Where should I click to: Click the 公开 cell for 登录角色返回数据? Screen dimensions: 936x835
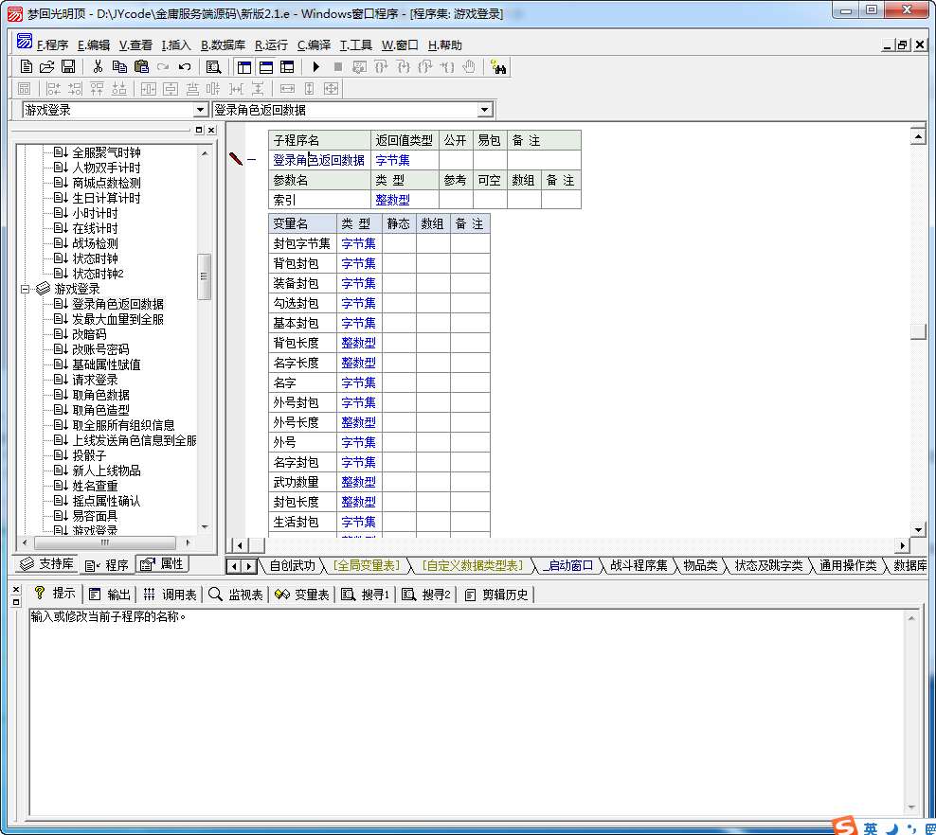[456, 160]
